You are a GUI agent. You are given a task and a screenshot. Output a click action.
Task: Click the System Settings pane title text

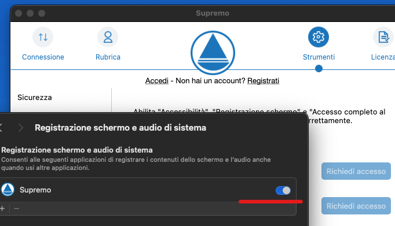tap(120, 128)
